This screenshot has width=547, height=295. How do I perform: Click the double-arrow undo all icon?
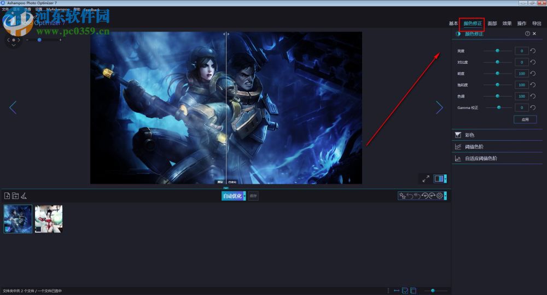pos(417,196)
